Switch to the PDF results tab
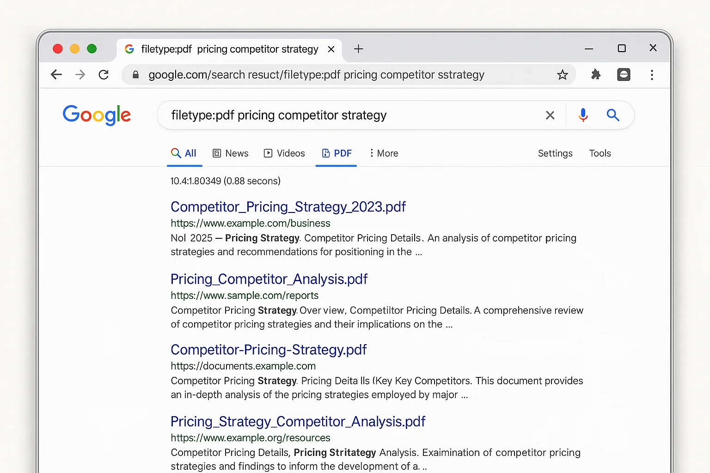The image size is (710, 473). point(336,153)
